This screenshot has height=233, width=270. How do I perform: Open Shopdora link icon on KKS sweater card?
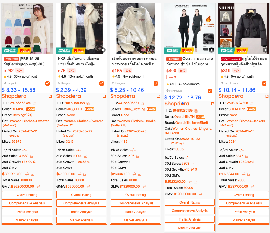coord(104,96)
